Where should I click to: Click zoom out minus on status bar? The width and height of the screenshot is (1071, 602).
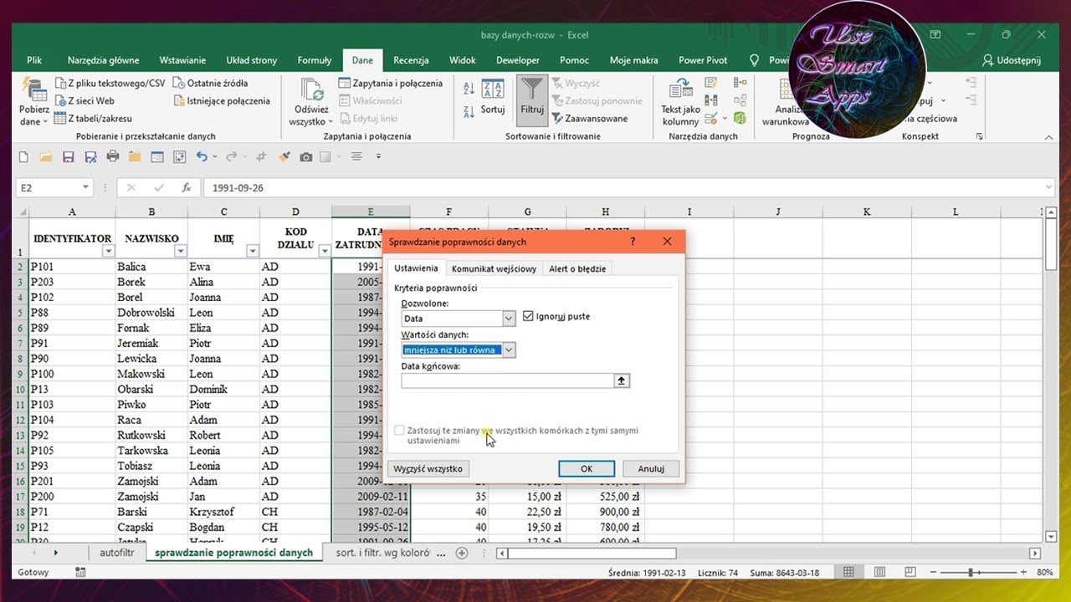point(935,573)
